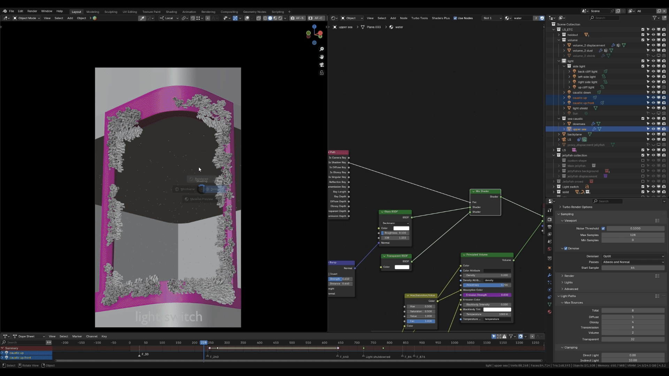669x376 pixels.
Task: Open the Object properties orange square icon
Action: coord(549,268)
